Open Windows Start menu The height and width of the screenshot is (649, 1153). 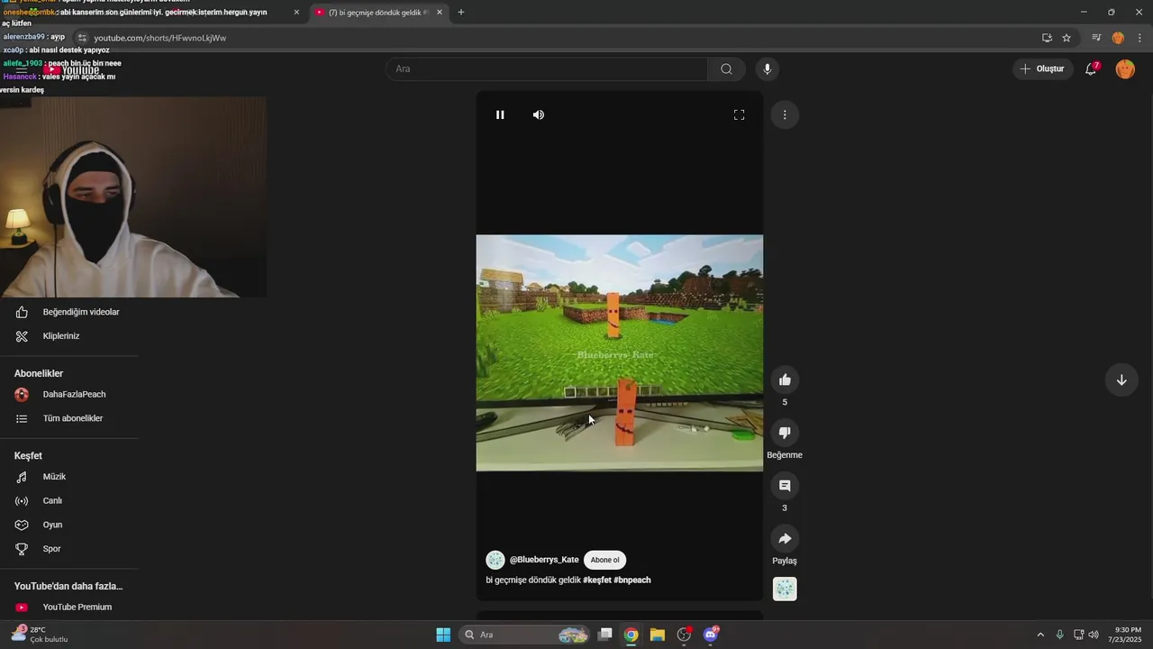pos(443,635)
